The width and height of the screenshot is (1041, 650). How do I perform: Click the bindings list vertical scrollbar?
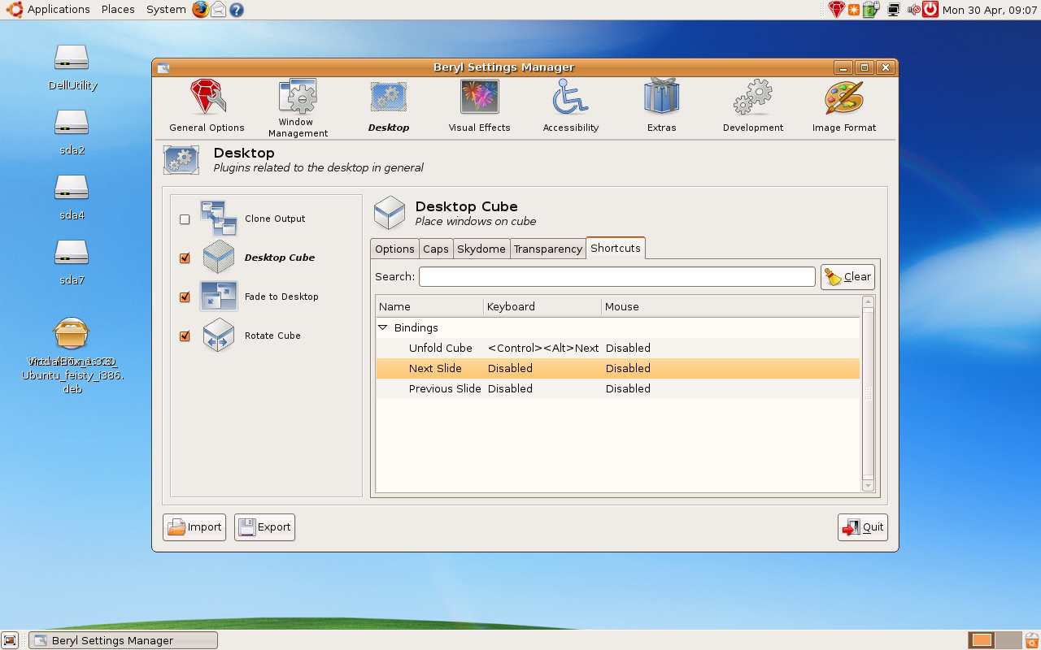(868, 393)
